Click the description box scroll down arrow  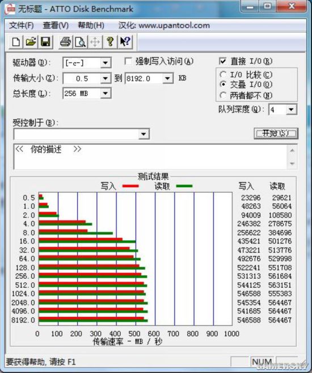tap(292, 164)
